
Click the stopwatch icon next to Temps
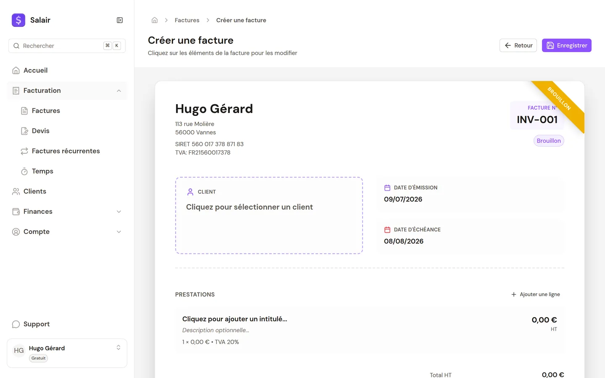24,171
